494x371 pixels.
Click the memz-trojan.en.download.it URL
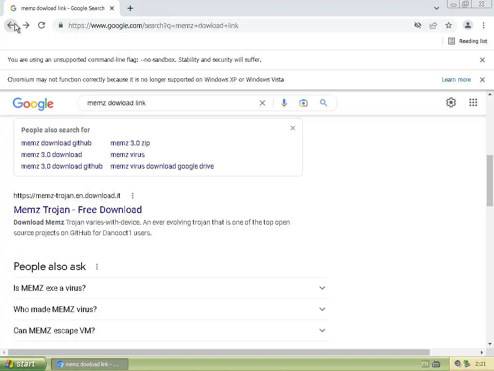click(67, 196)
